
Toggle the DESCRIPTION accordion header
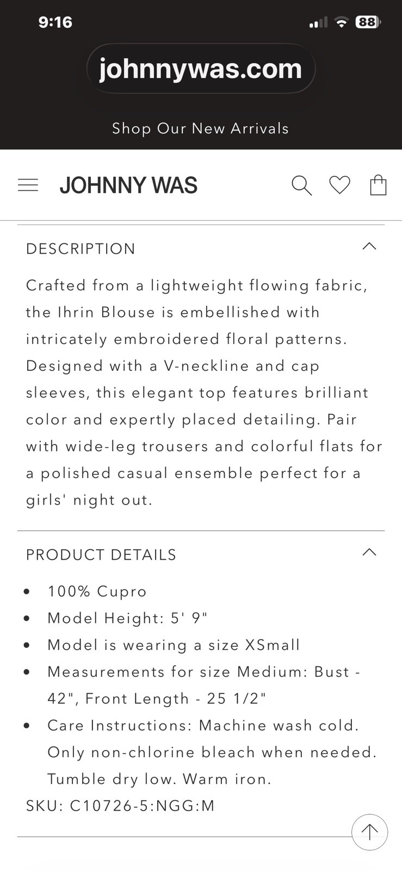pos(201,248)
